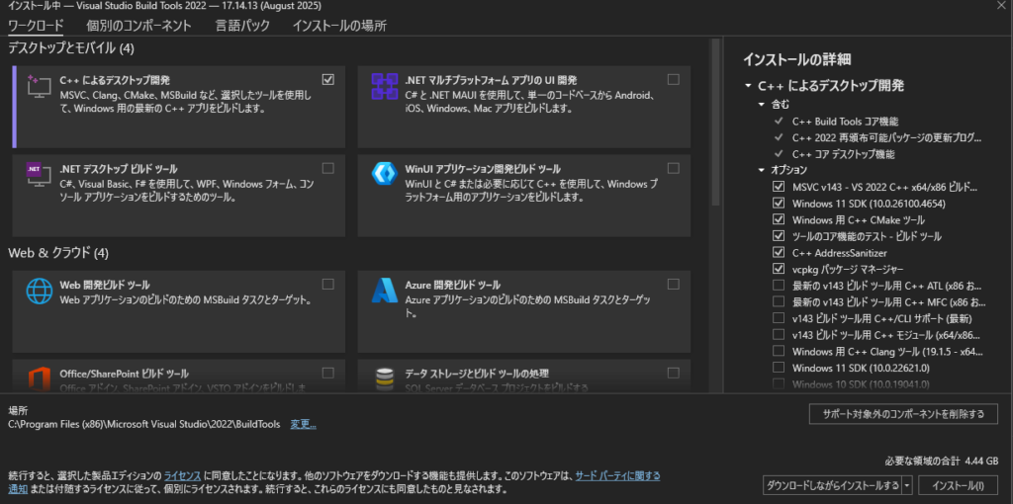
Task: Click the .NET MAUI multi-platform app icon
Action: click(384, 87)
